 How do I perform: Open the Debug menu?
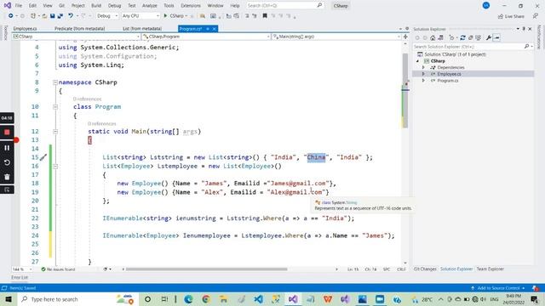click(x=114, y=6)
